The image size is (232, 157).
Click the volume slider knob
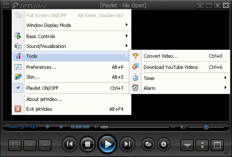coord(206,127)
